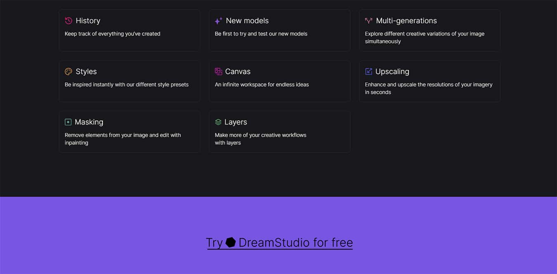Click the Canvas images icon
This screenshot has height=274, width=557.
coord(218,72)
